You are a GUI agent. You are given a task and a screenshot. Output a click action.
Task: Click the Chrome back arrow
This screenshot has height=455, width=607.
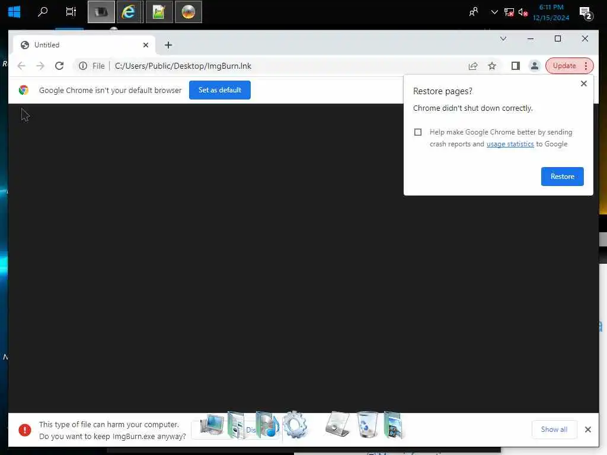[x=21, y=66]
